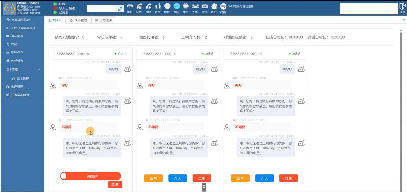
Task: Click the orange 监听 button in right panel
Action: click(240, 178)
